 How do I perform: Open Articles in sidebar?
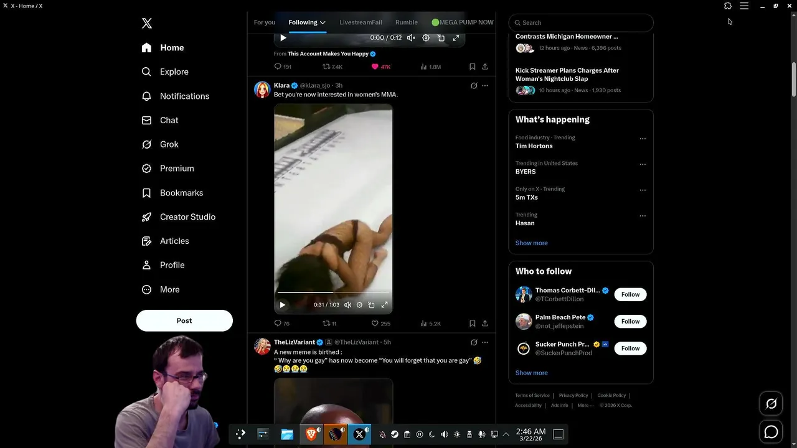point(165,241)
